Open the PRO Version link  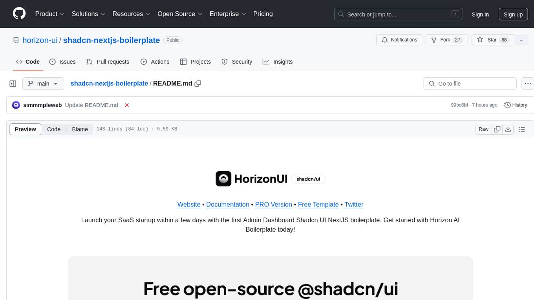[x=274, y=205]
